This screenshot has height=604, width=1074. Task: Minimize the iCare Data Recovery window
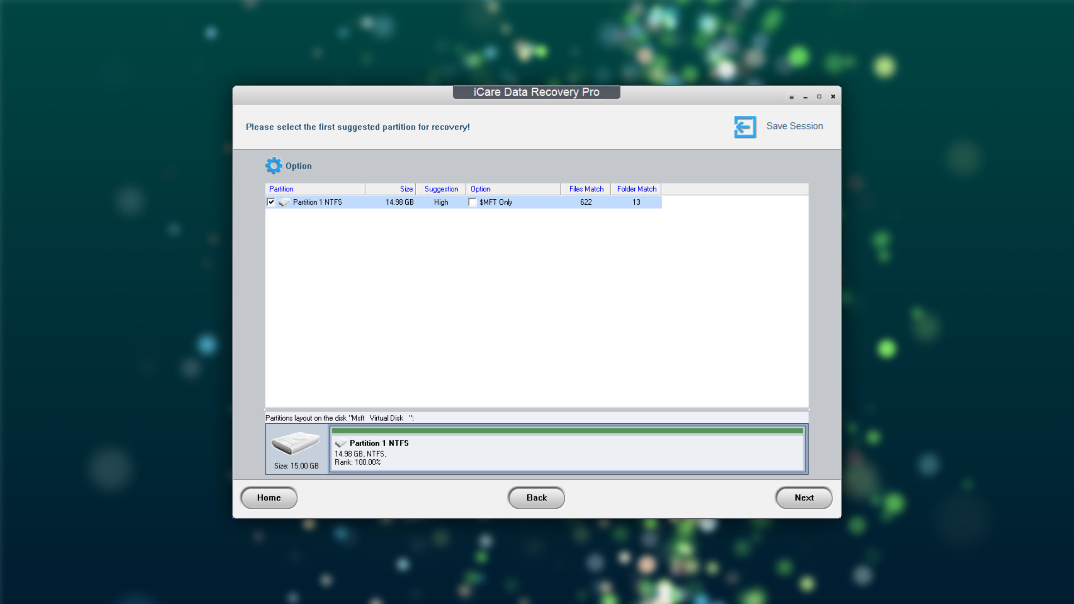[805, 97]
